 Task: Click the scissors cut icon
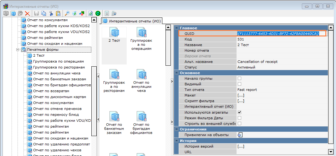[51, 13]
